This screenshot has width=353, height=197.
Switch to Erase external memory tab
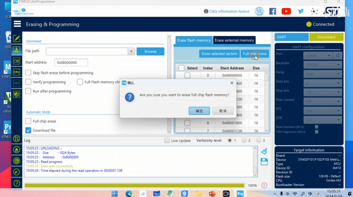point(234,40)
